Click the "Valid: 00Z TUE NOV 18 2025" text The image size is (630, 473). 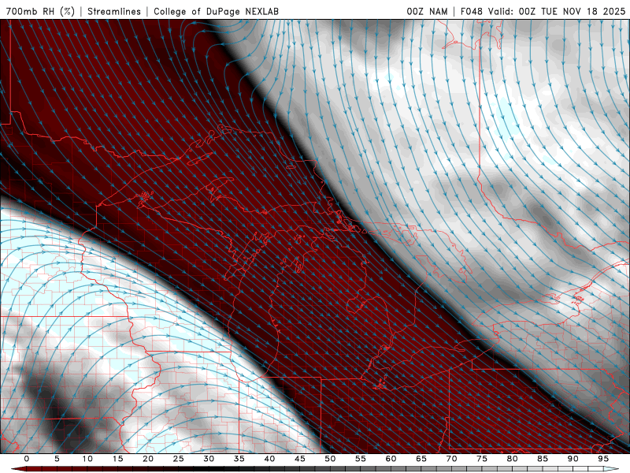click(x=557, y=11)
